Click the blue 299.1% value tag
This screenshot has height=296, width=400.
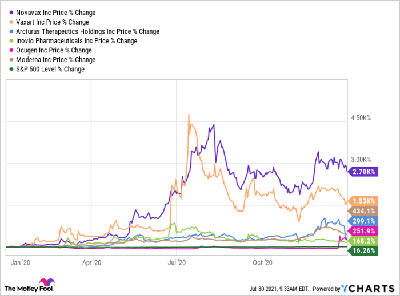362,221
